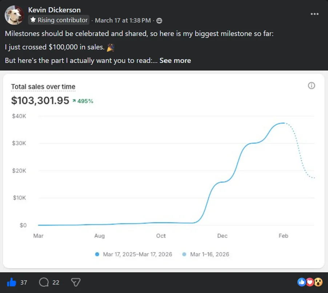Click the Aug x-axis label
Image resolution: width=328 pixels, height=293 pixels.
[99, 236]
